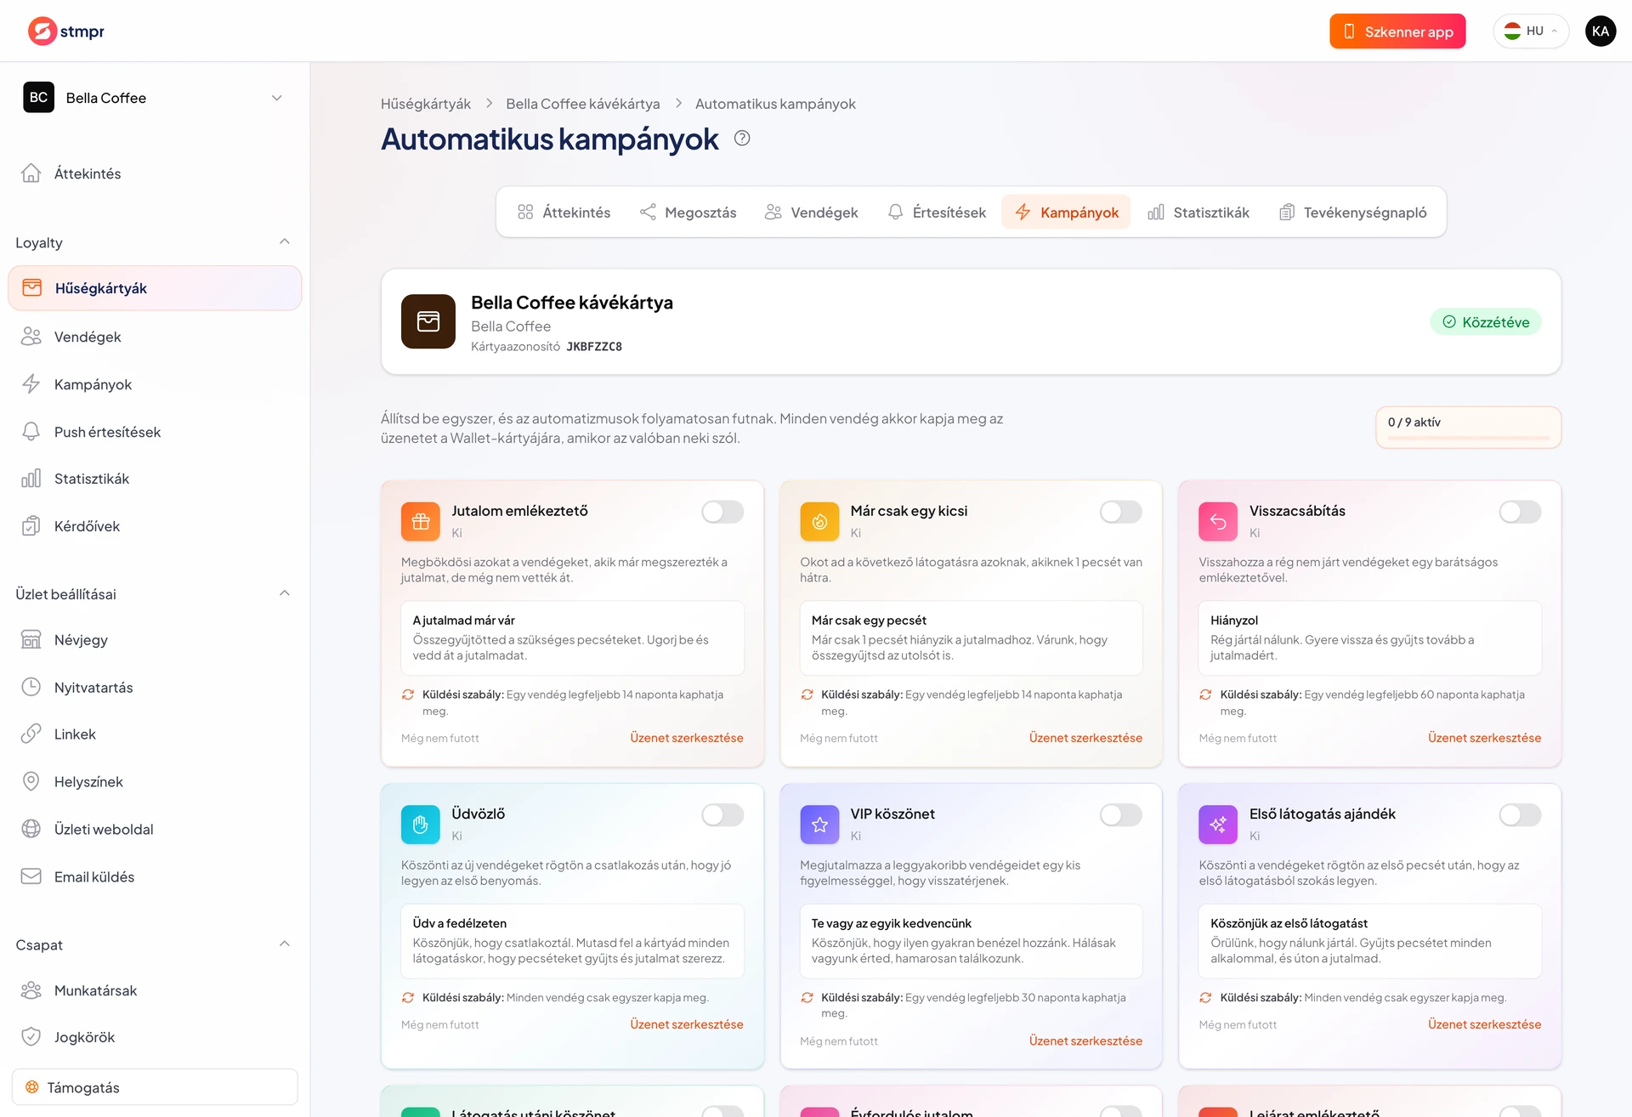This screenshot has height=1117, width=1632.
Task: Click the Közzétéve status badge
Action: pos(1485,321)
